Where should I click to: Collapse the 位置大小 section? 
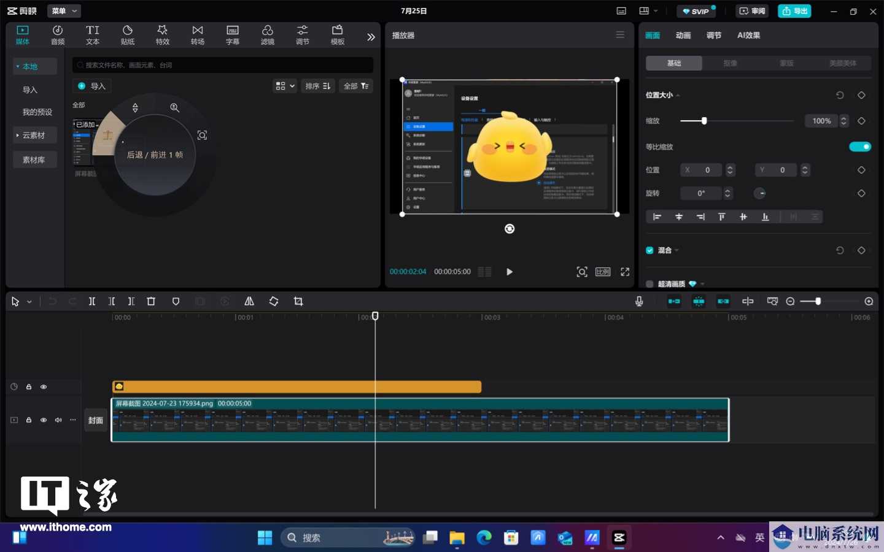pyautogui.click(x=678, y=96)
